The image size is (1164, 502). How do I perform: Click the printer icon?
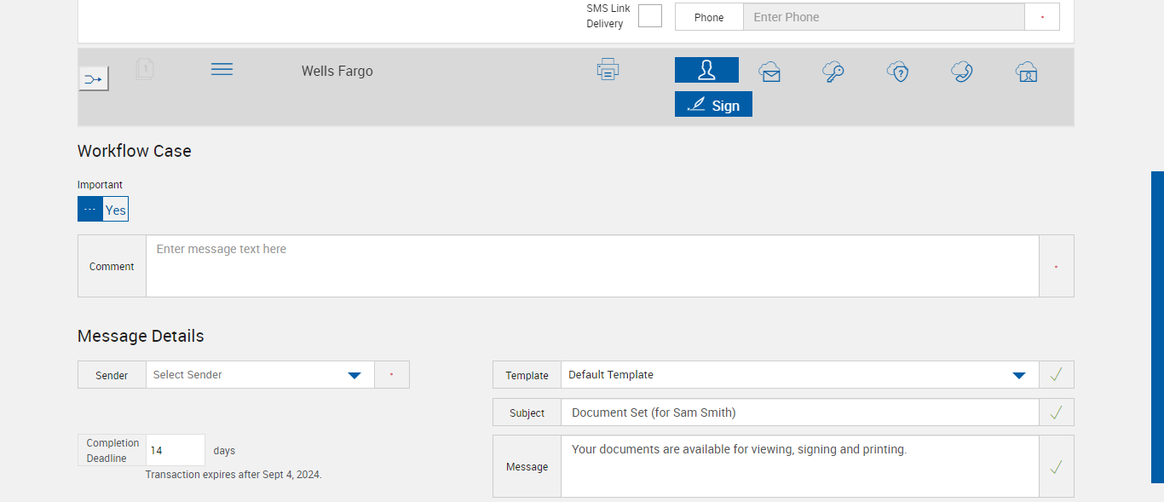608,70
